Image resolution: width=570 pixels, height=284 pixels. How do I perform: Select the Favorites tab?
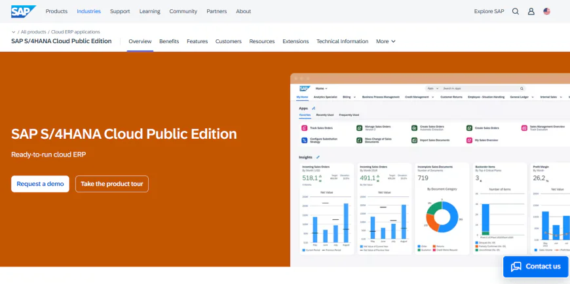(305, 115)
